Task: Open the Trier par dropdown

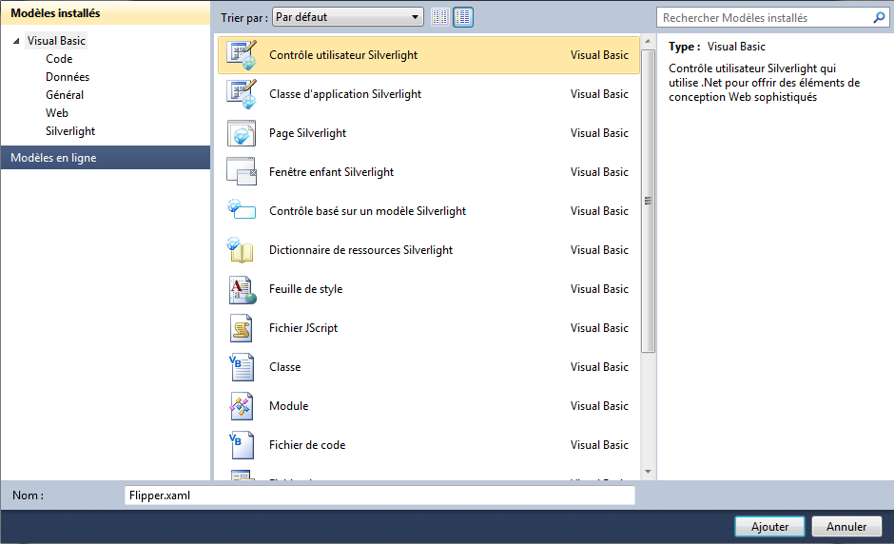Action: pyautogui.click(x=348, y=17)
